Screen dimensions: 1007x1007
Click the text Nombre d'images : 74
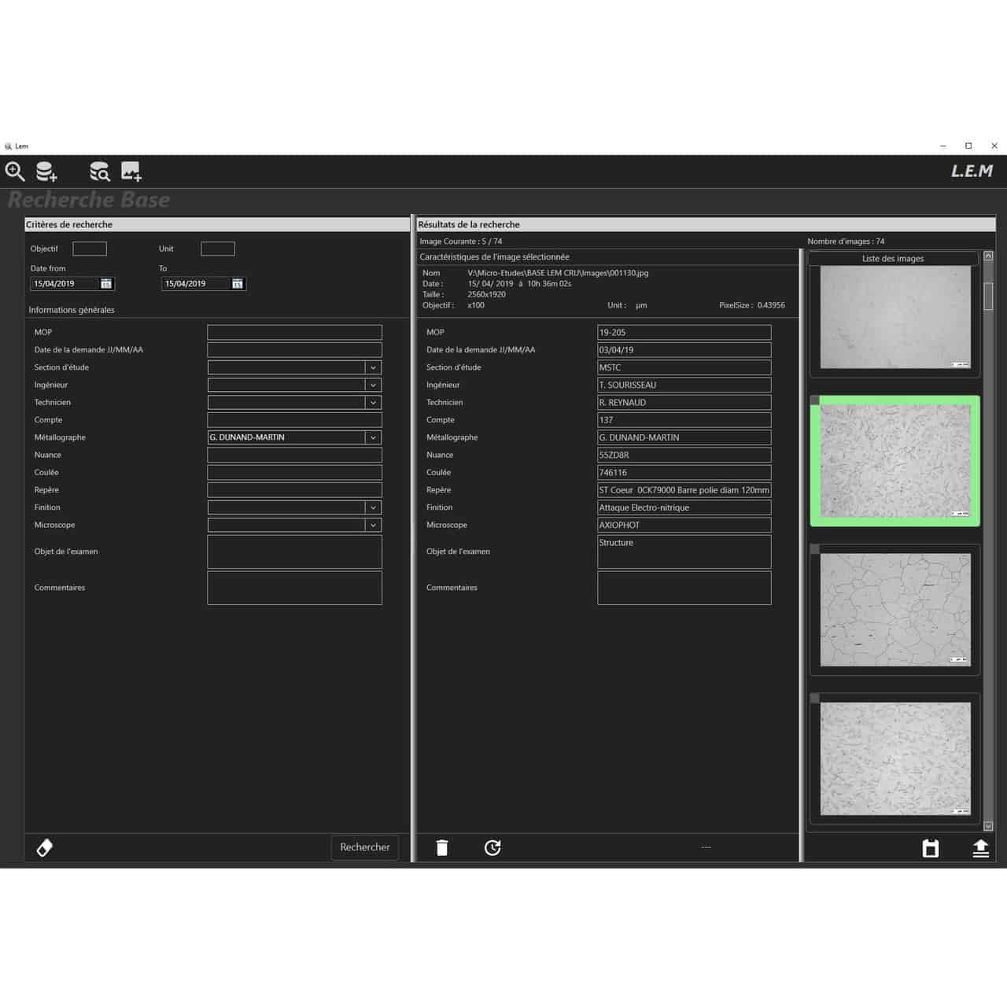(x=846, y=242)
